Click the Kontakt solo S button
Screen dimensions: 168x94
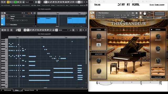(x=141, y=13)
